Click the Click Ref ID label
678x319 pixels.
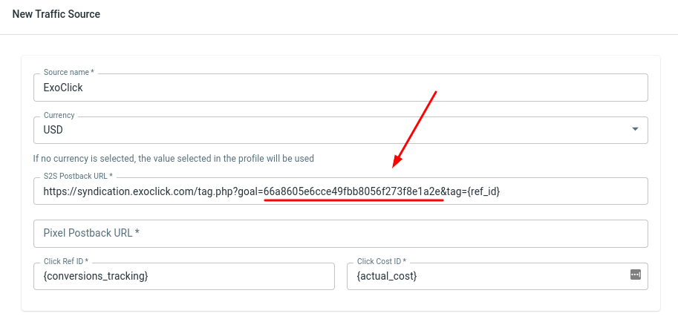66,261
